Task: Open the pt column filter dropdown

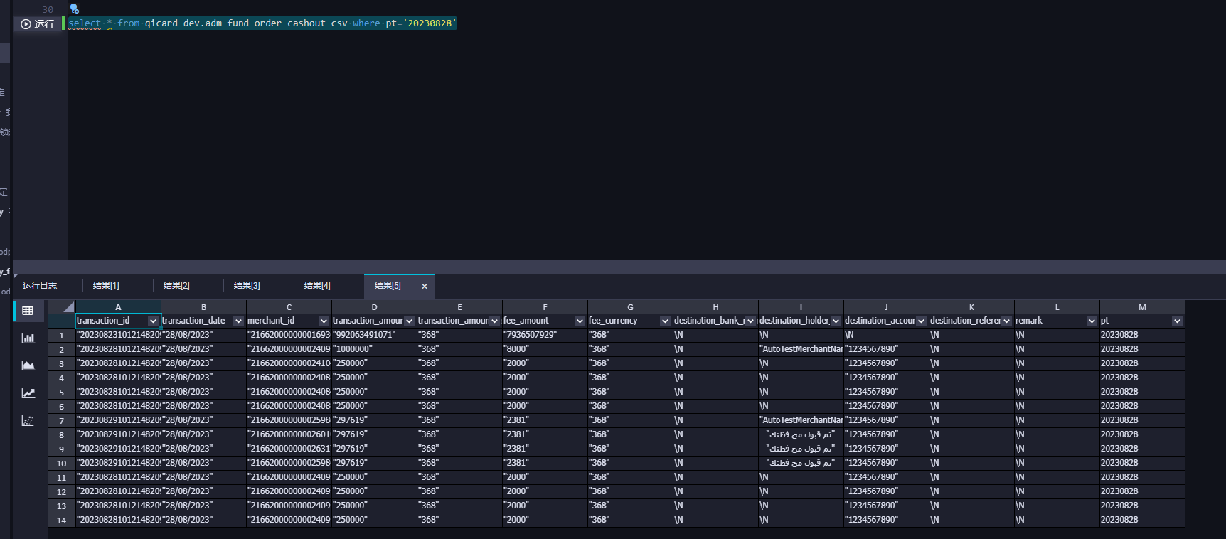Action: (1177, 321)
